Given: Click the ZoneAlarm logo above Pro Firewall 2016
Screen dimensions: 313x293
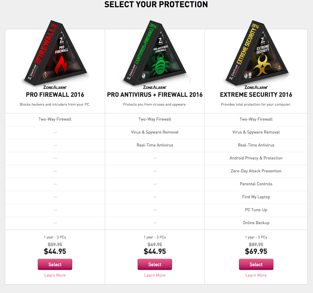Looking at the screenshot, I should pyautogui.click(x=55, y=87).
